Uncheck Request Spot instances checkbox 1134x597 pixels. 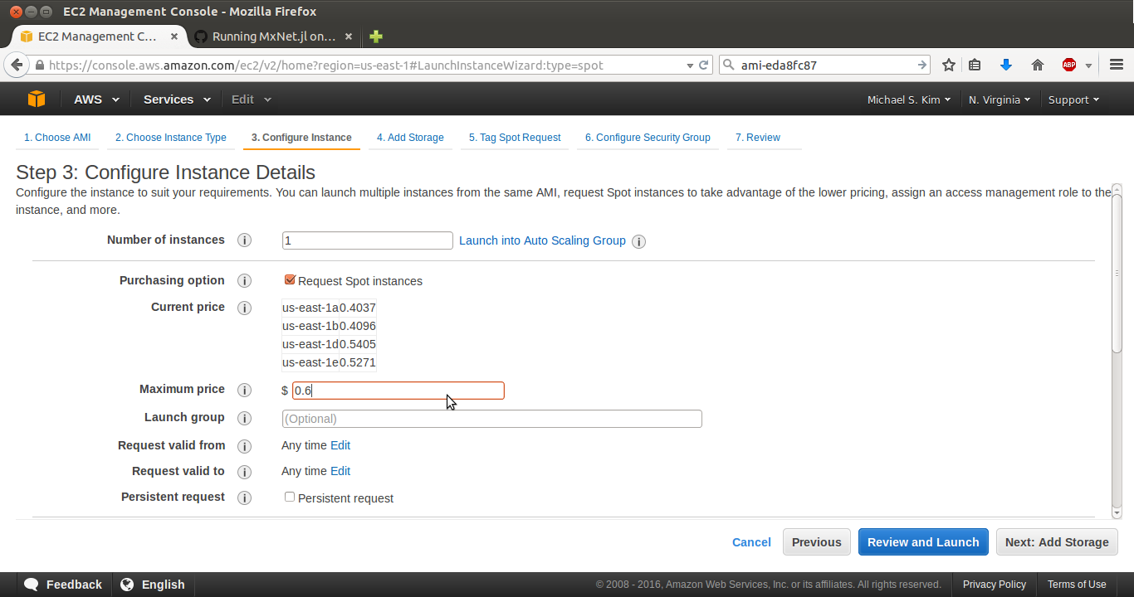pos(290,280)
